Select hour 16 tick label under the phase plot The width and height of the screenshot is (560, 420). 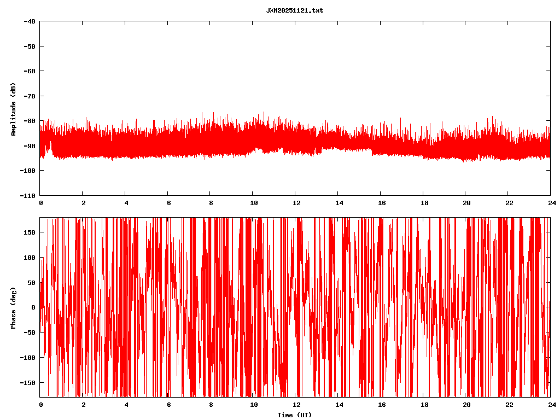(x=380, y=405)
